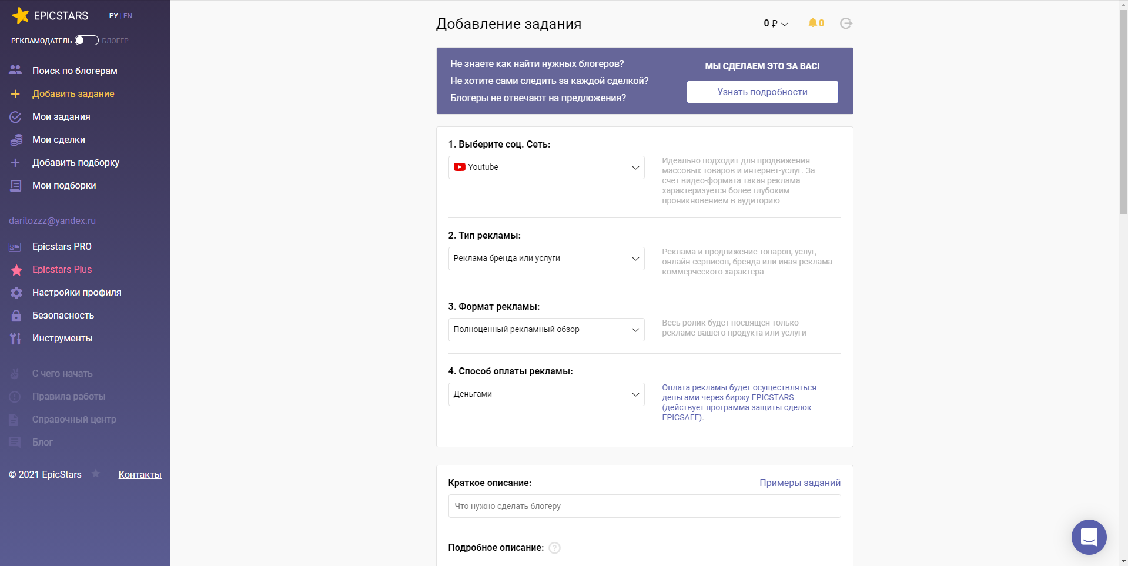Screen dimensions: 1128x566
Task: Toggle Рекламодатель/Блогер switch
Action: coord(86,40)
